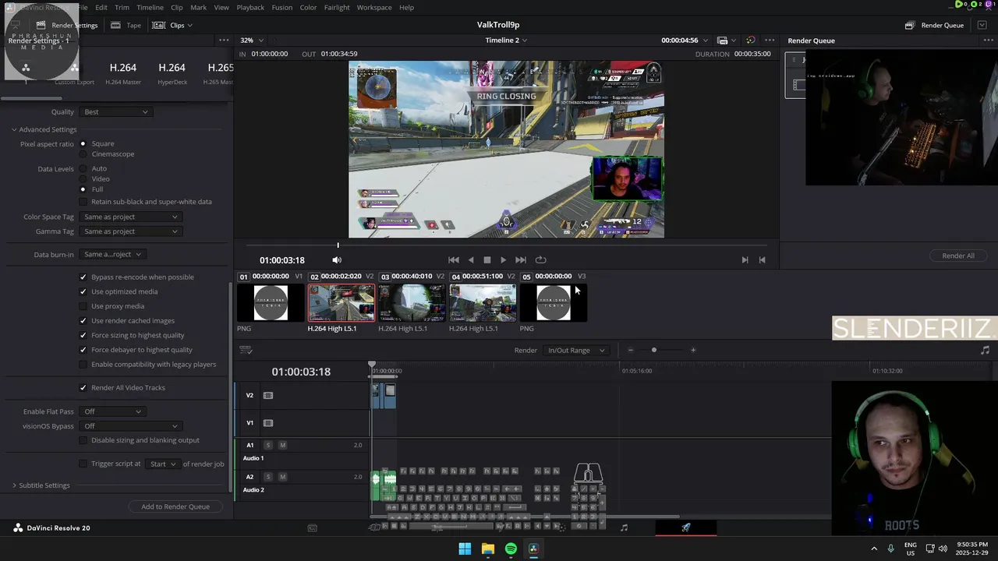This screenshot has width=998, height=561.
Task: Open Render In/Out Range dropdown
Action: pyautogui.click(x=576, y=351)
